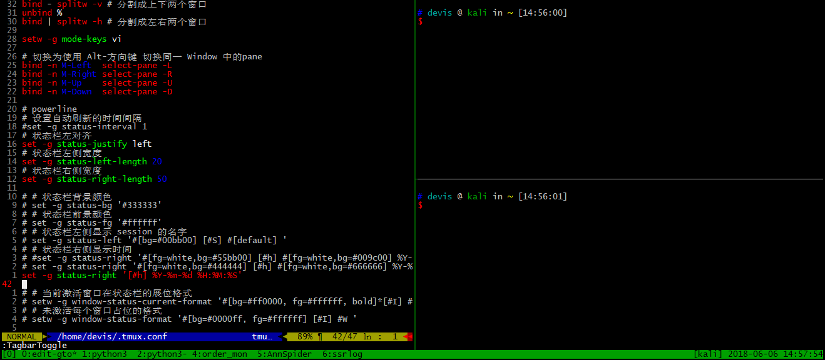Click the 2018-06-06 clock in status bar

(x=754, y=353)
